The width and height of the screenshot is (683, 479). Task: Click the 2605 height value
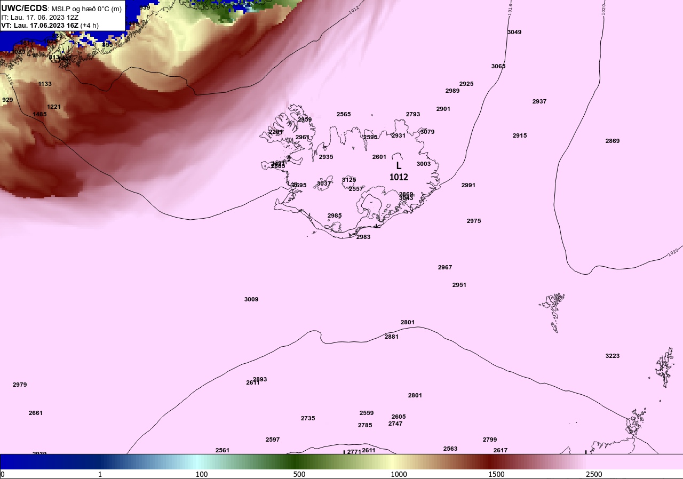pyautogui.click(x=399, y=417)
